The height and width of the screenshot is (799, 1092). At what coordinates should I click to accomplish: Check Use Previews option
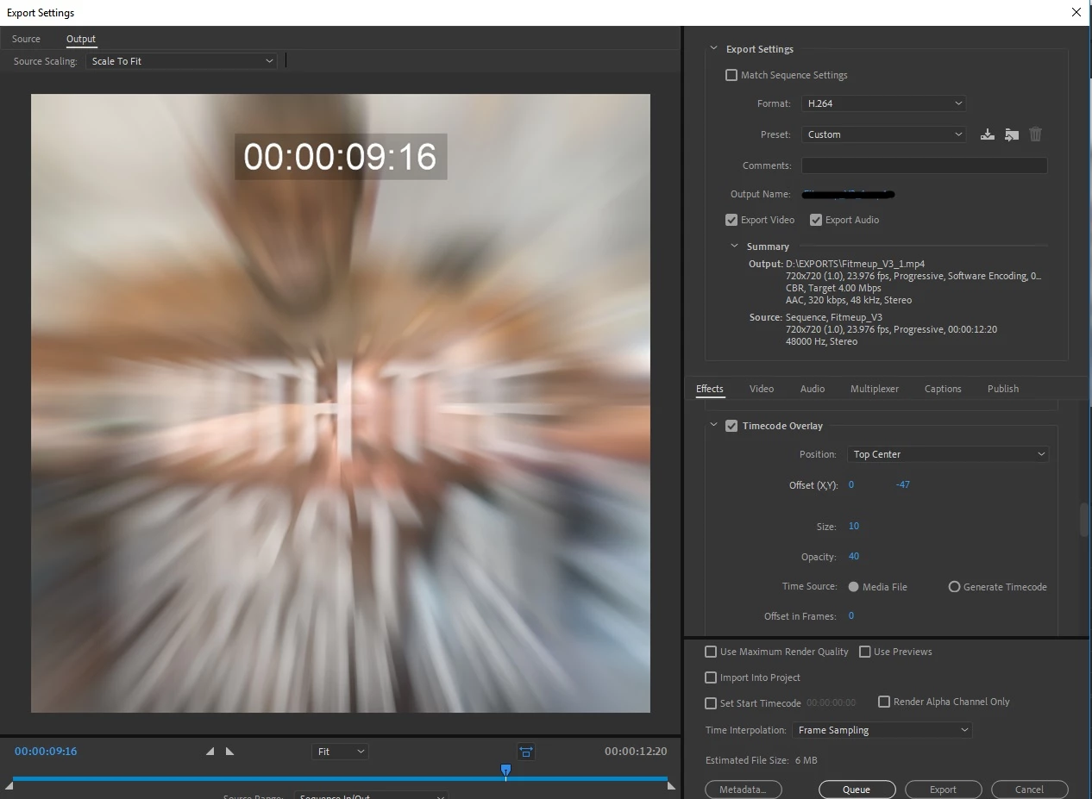[x=864, y=652]
